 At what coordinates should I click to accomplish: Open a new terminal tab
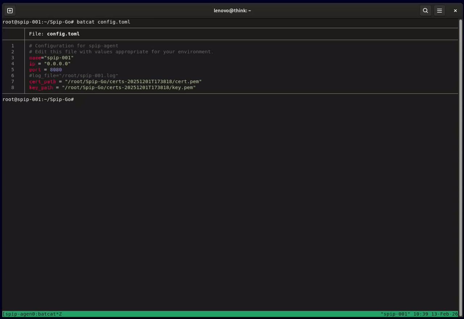(x=10, y=11)
